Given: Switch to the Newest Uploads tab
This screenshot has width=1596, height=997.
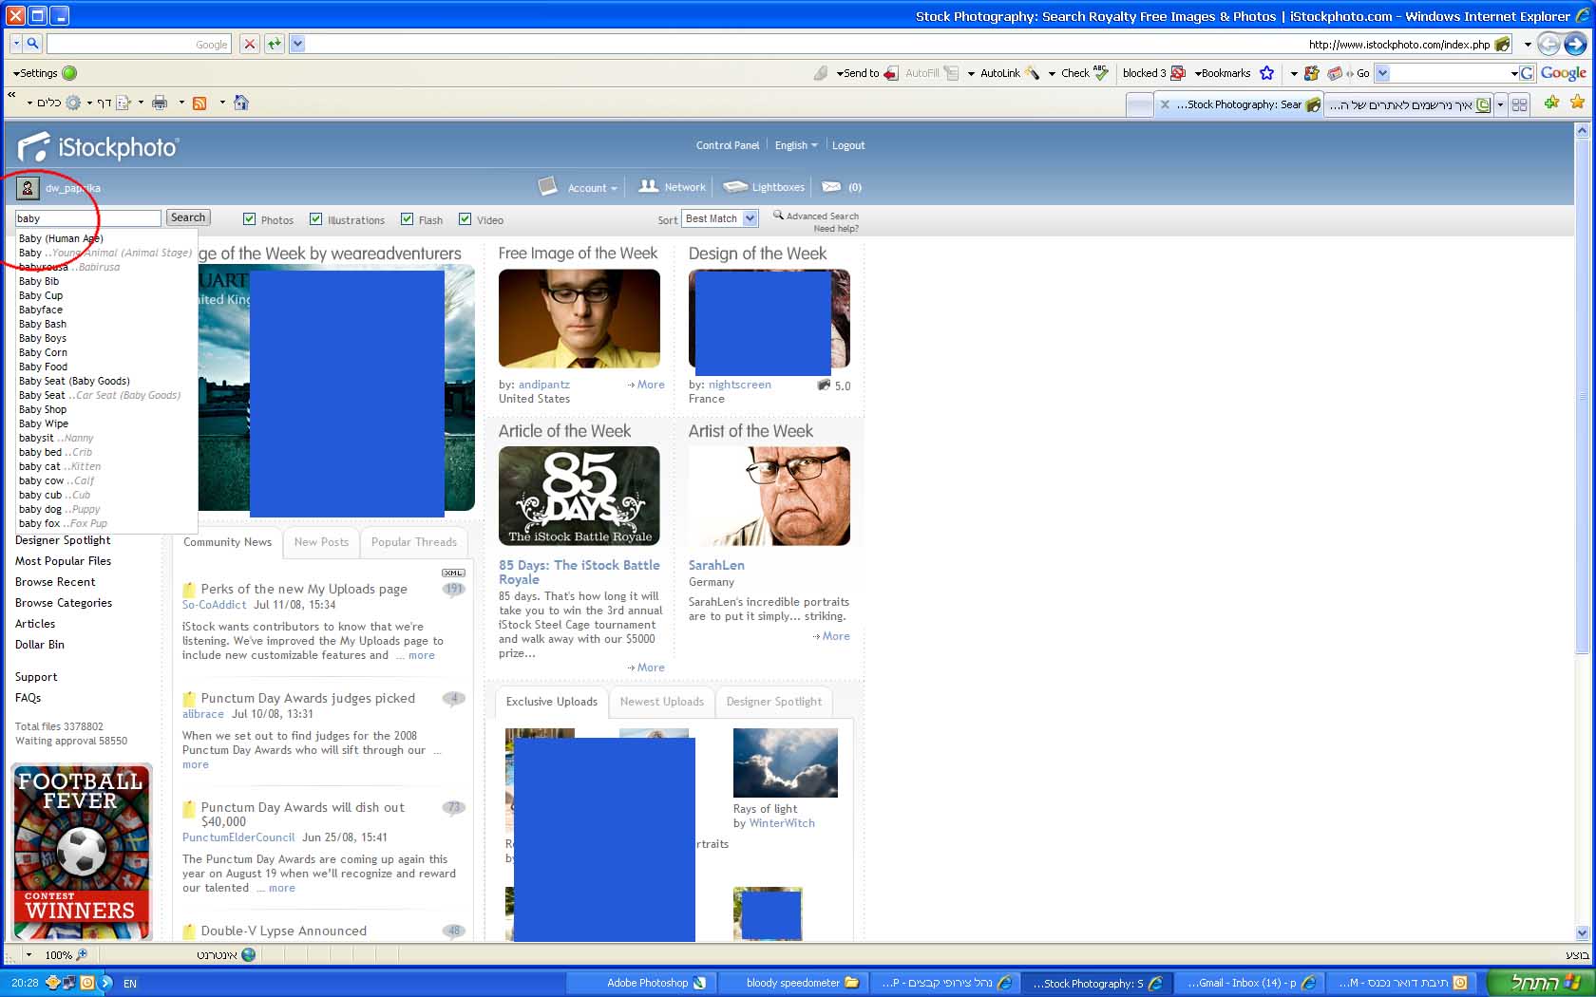Looking at the screenshot, I should [662, 702].
